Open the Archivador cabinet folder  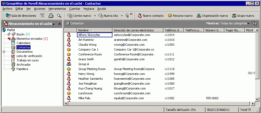point(24,65)
